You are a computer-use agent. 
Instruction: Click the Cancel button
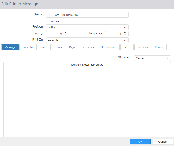click(x=163, y=142)
